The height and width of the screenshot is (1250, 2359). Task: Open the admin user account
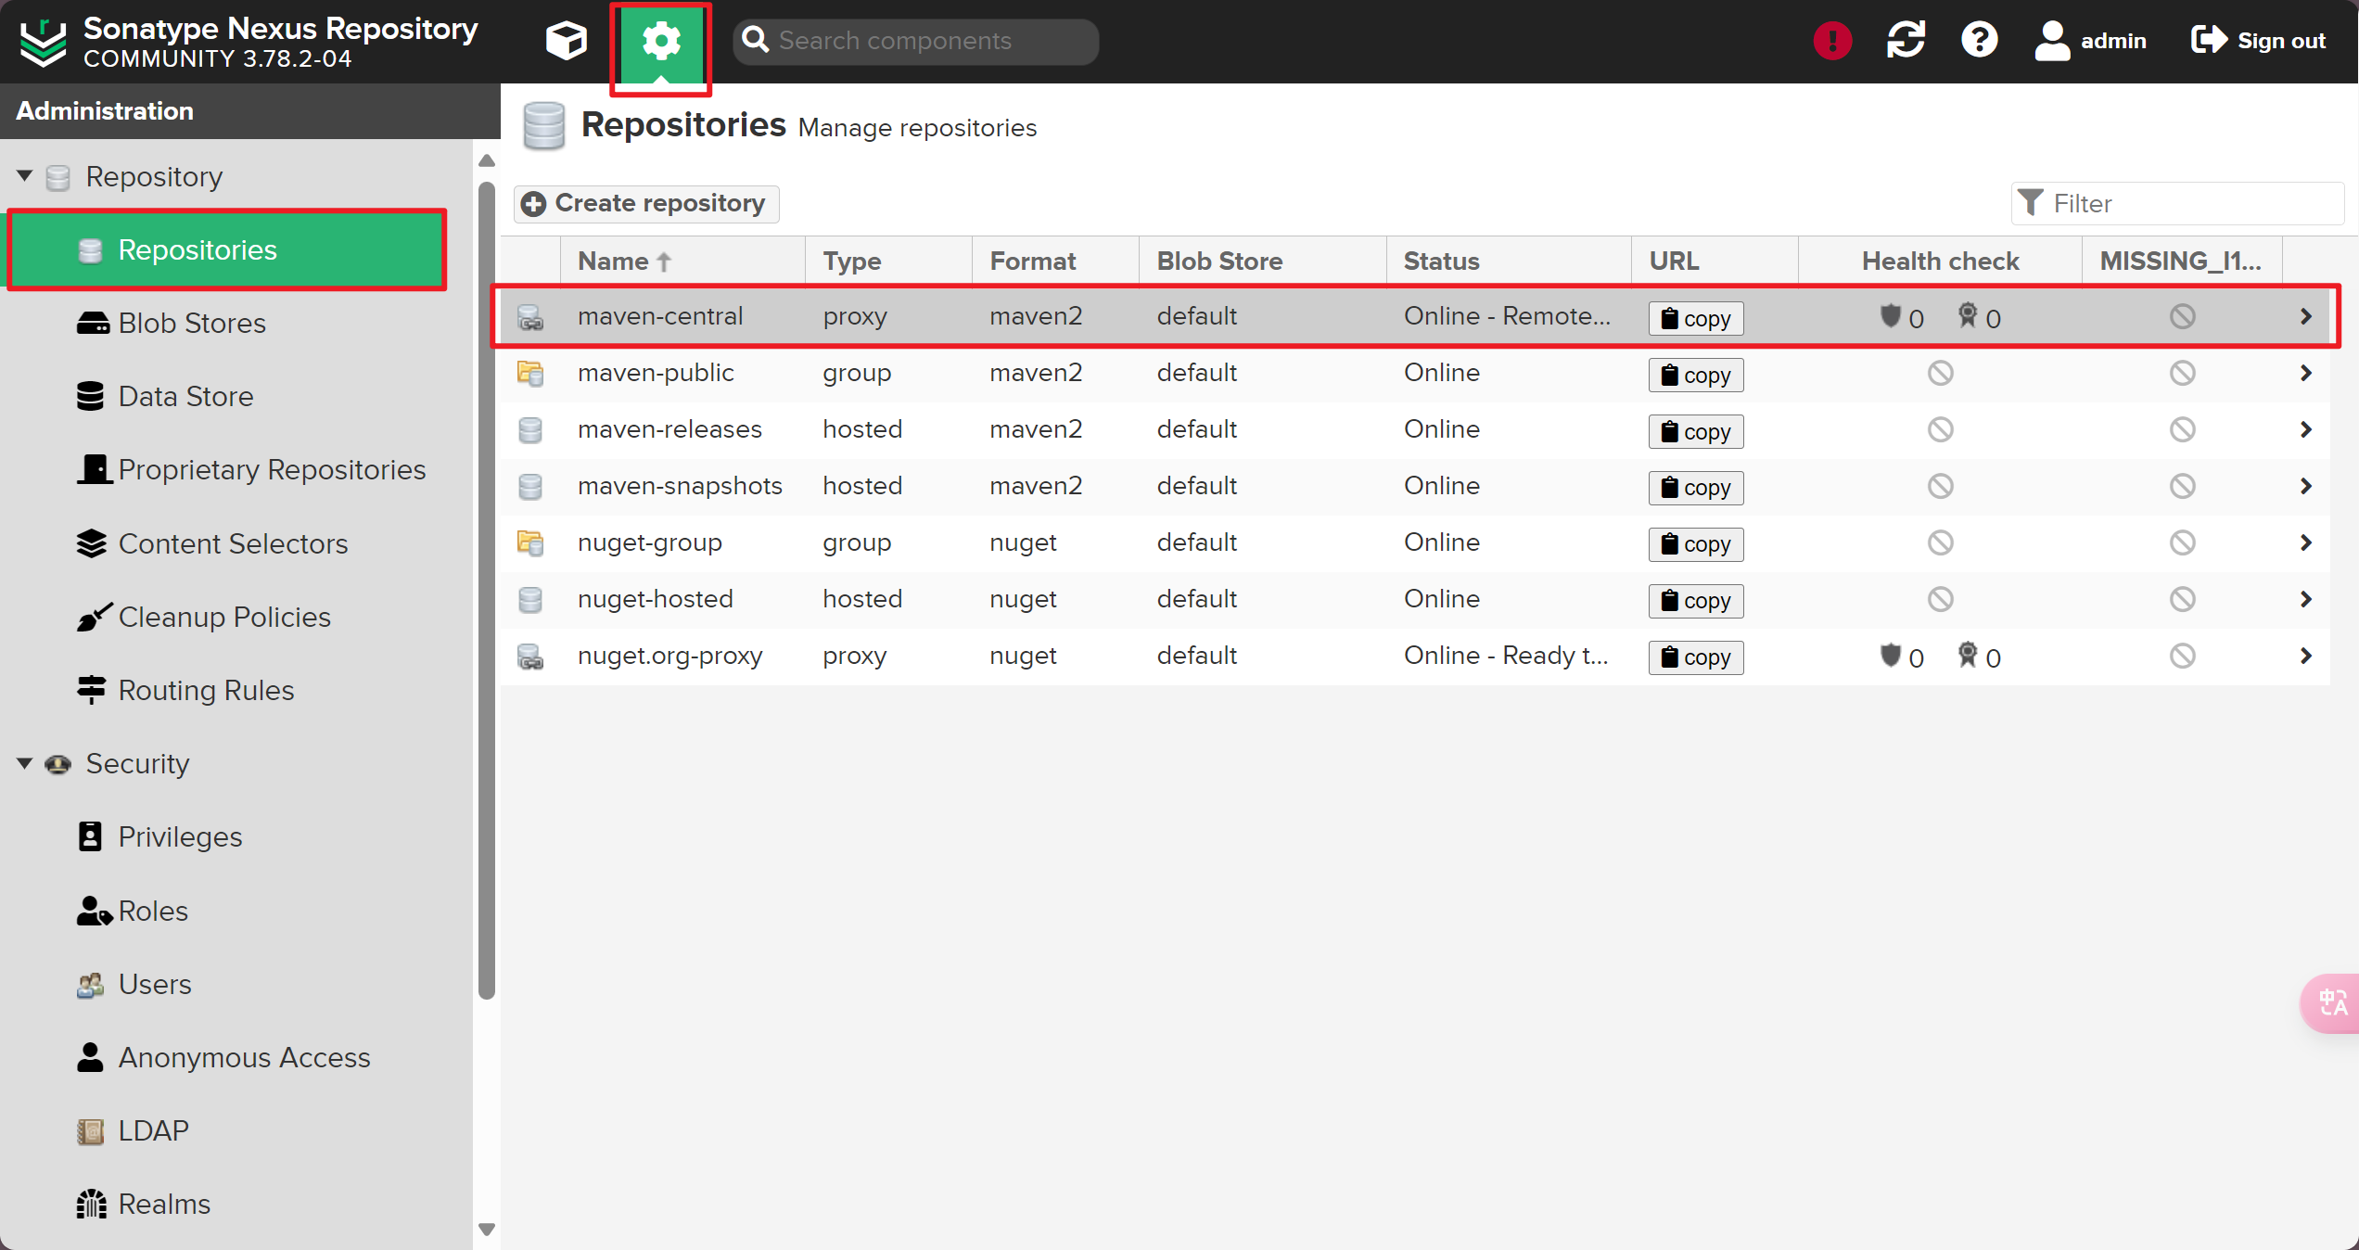click(x=2091, y=41)
